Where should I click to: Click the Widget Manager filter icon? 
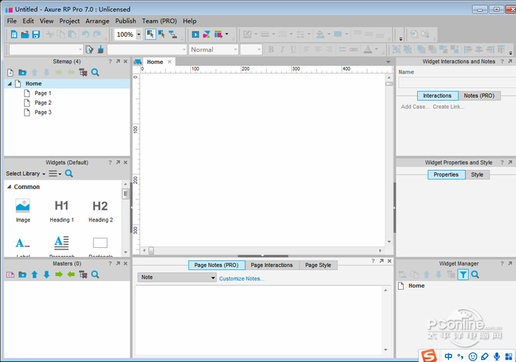click(463, 274)
